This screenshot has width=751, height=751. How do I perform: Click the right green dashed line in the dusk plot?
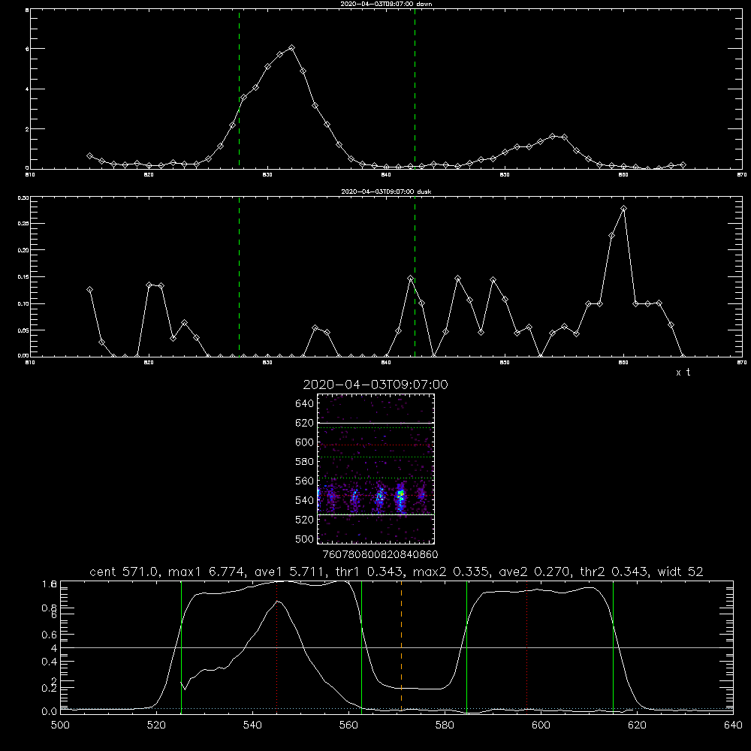coord(415,277)
